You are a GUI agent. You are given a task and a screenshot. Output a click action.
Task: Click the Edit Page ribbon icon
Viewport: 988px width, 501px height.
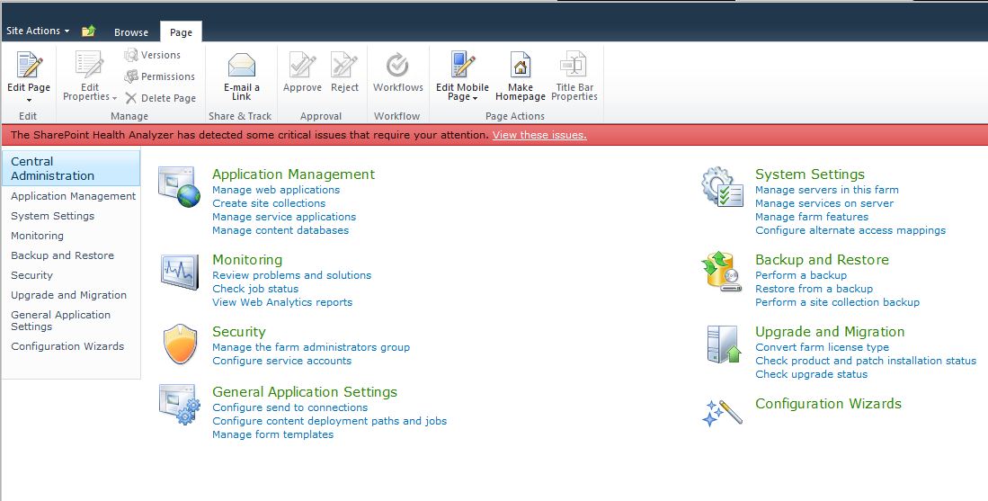(29, 66)
